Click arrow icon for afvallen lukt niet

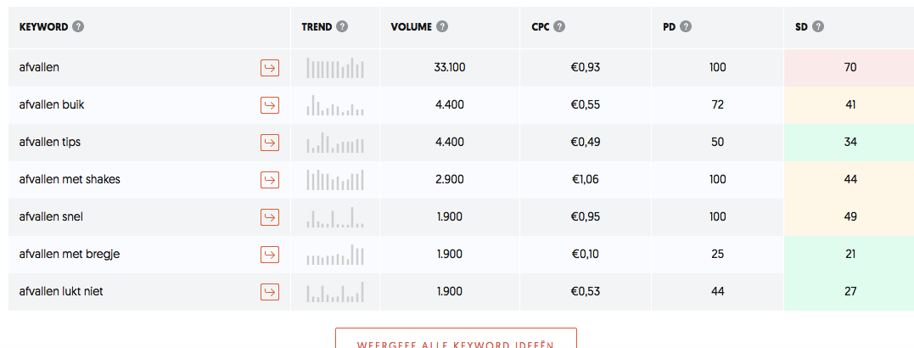269,291
